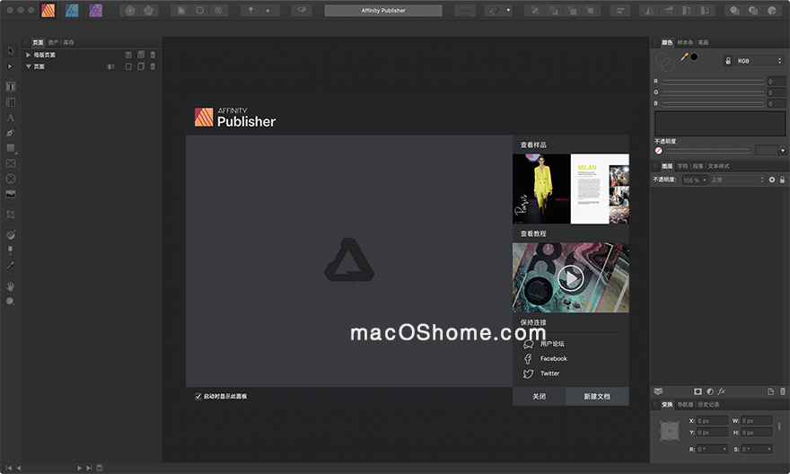
Task: Select the Node tool
Action: coord(10,66)
